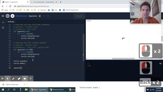Screen dimensions: 163x92
Task: Select the Screencastify eraser tool
Action: coord(19,78)
